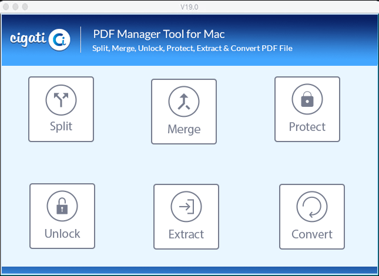Select the Protect padlock icon
The height and width of the screenshot is (276, 379).
click(x=307, y=99)
